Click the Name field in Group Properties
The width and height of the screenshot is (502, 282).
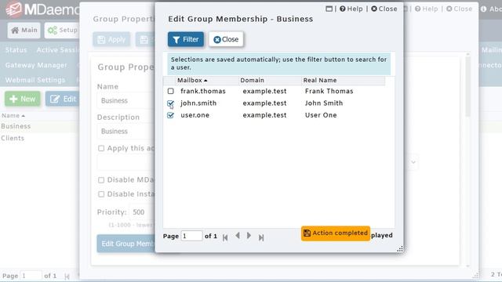pos(126,101)
